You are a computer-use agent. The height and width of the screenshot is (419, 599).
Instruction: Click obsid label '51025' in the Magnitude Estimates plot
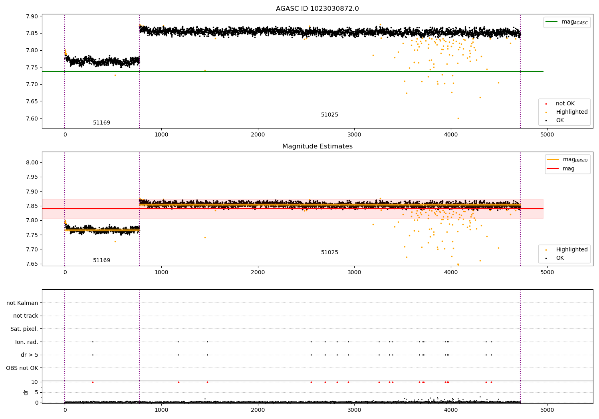click(329, 253)
